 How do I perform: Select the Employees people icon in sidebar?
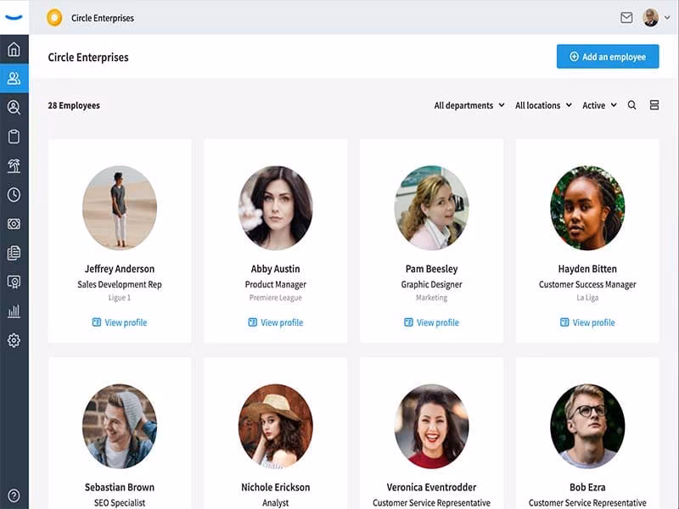click(x=14, y=78)
